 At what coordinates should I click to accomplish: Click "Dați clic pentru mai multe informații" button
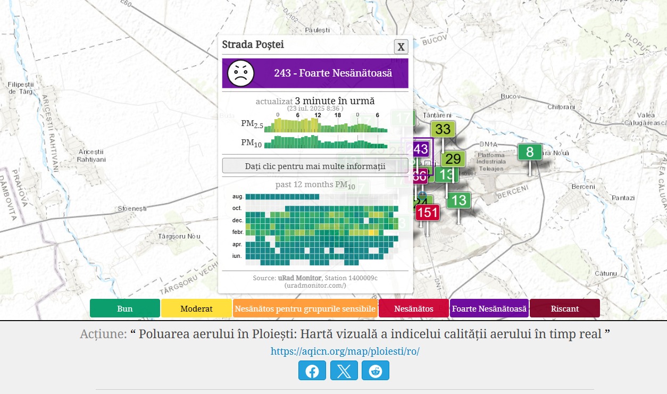(x=315, y=166)
